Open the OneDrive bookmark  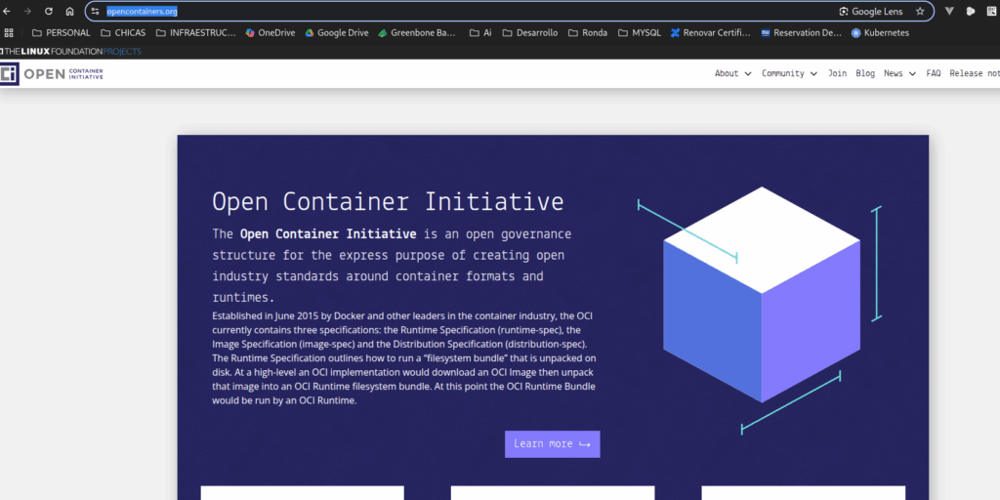tap(271, 32)
